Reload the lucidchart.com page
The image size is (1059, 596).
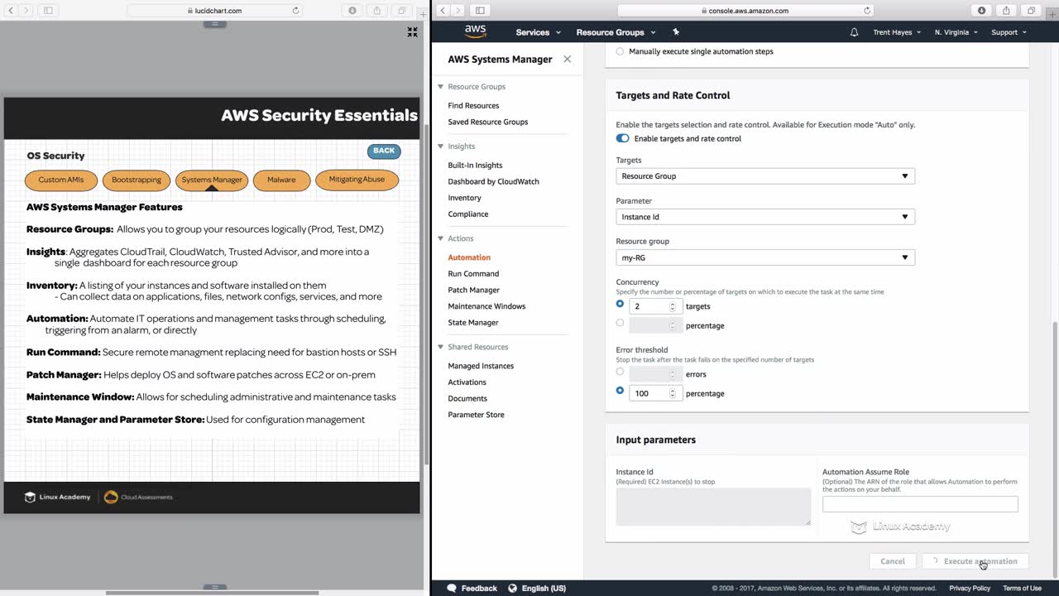(x=295, y=11)
